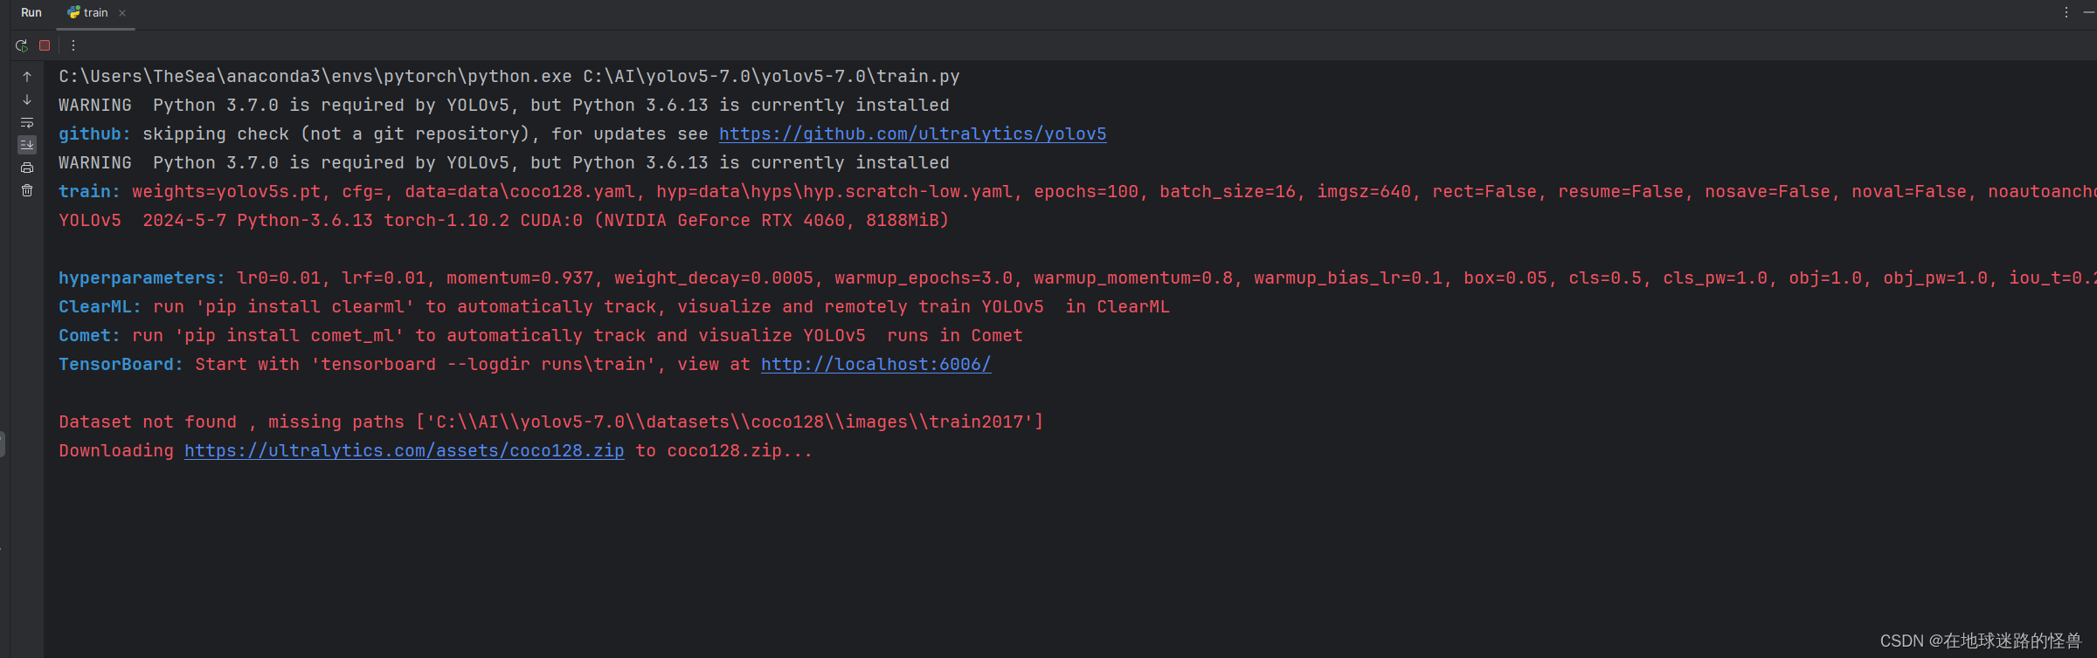Click the Rerun train icon
Viewport: 2097px width, 658px height.
(22, 45)
